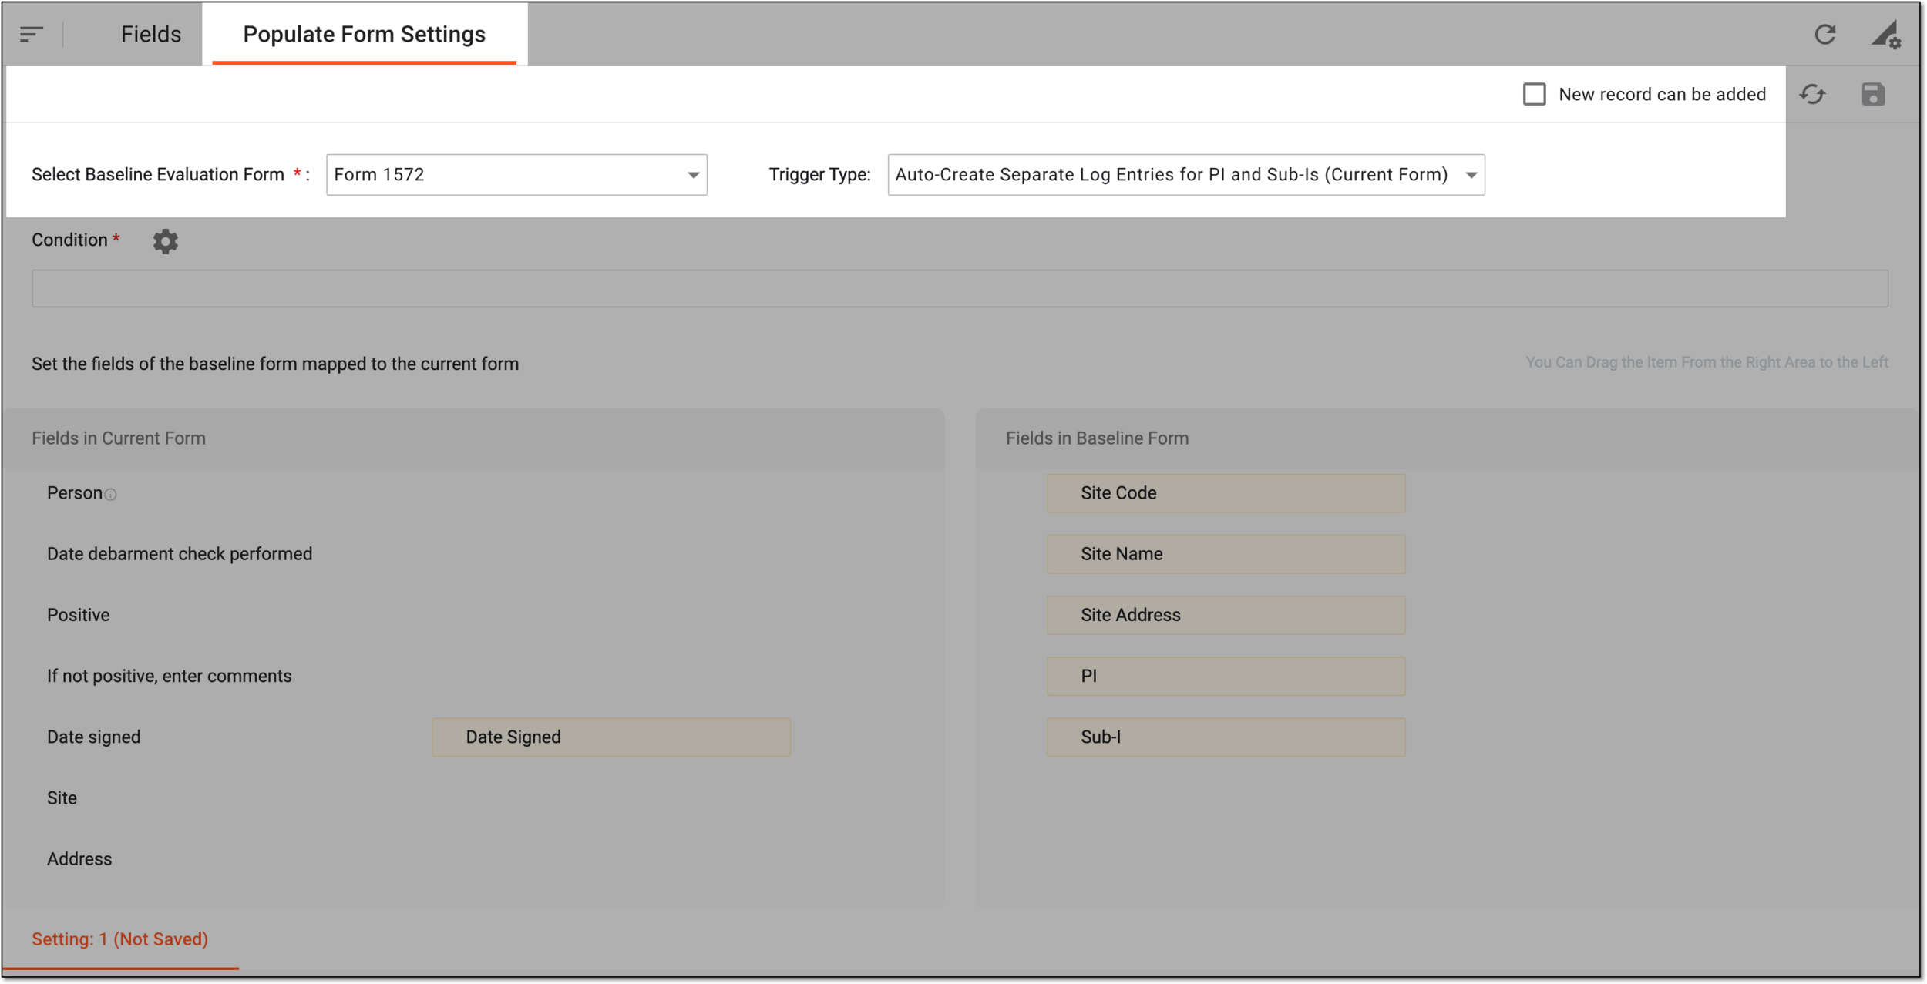Viewport: 1927px width, 984px height.
Task: Click the mapped Date Signed field chip
Action: [x=611, y=737]
